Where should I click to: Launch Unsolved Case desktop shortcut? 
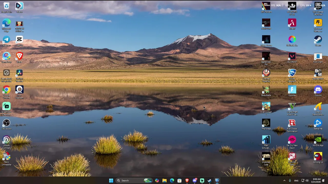266,159
